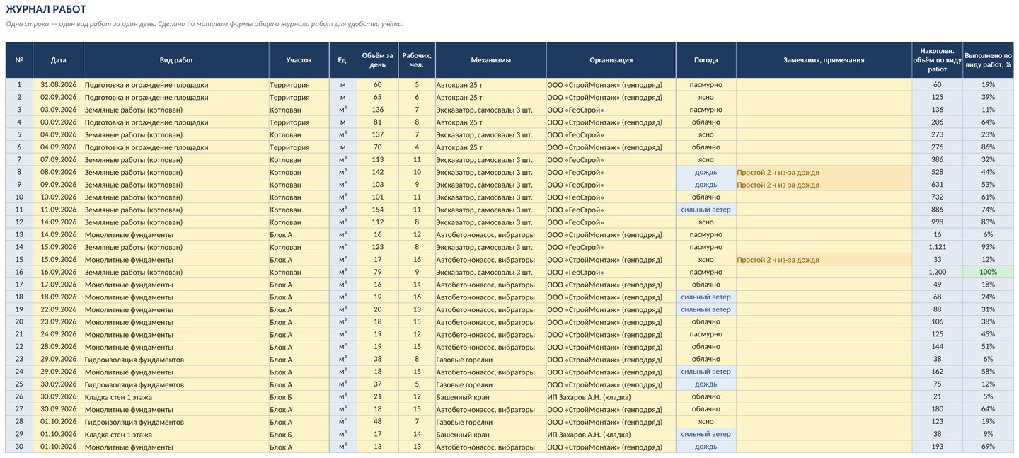Screen dimensions: 1019x458
Task: Click "Кладка стен 1 этажа" in row 26
Action: (x=118, y=397)
